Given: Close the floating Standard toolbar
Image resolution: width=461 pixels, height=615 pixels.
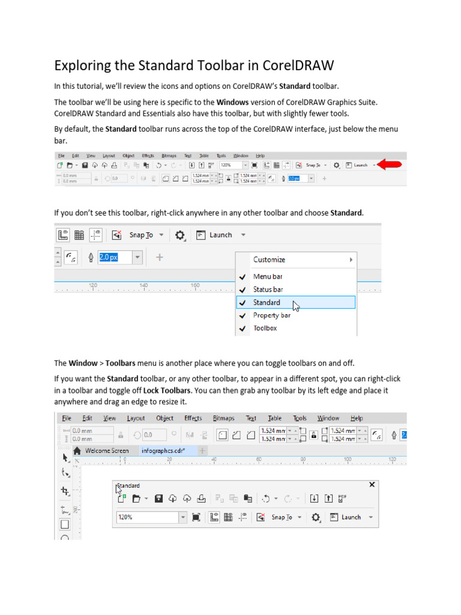Looking at the screenshot, I should [x=372, y=485].
